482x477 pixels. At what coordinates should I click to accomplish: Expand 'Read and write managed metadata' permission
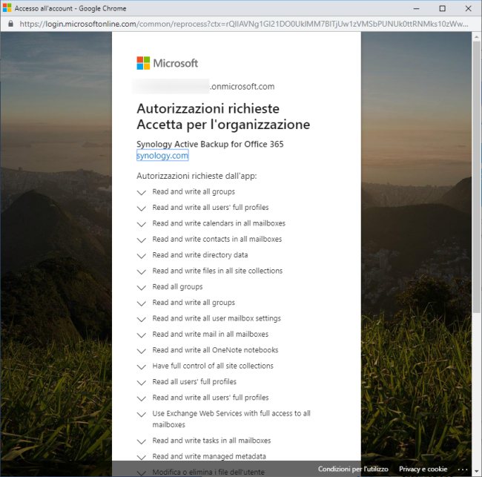[142, 457]
